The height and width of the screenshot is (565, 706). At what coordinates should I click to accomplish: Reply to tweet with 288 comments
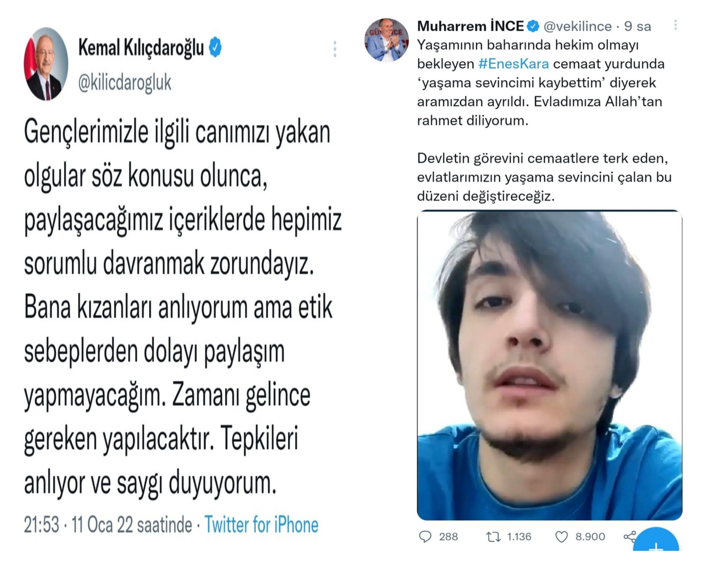pyautogui.click(x=425, y=537)
